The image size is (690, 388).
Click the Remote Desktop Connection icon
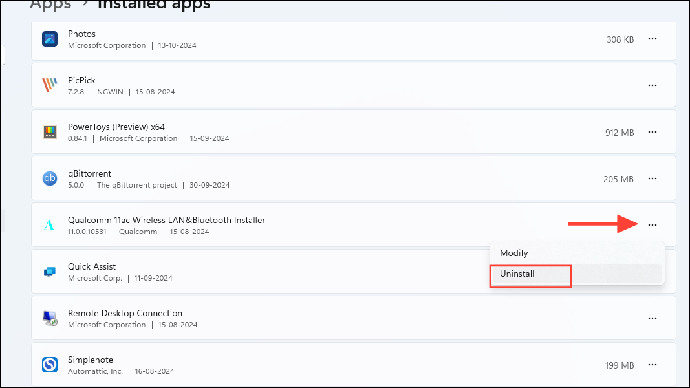point(50,318)
